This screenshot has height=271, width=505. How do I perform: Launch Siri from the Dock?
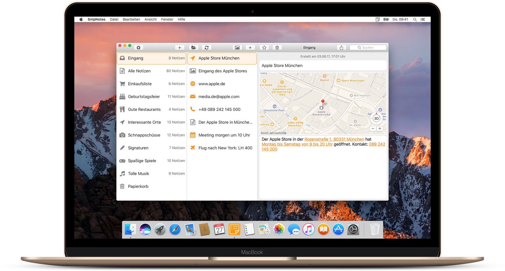click(x=145, y=230)
